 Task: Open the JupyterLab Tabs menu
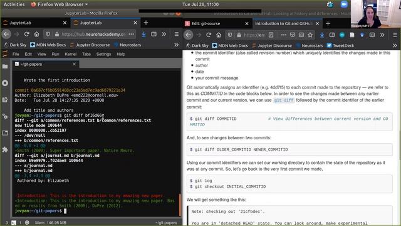[x=86, y=54]
